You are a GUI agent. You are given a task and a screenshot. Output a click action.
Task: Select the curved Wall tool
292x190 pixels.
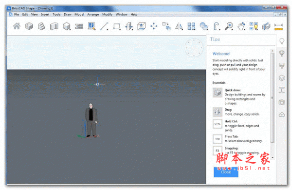point(54,26)
